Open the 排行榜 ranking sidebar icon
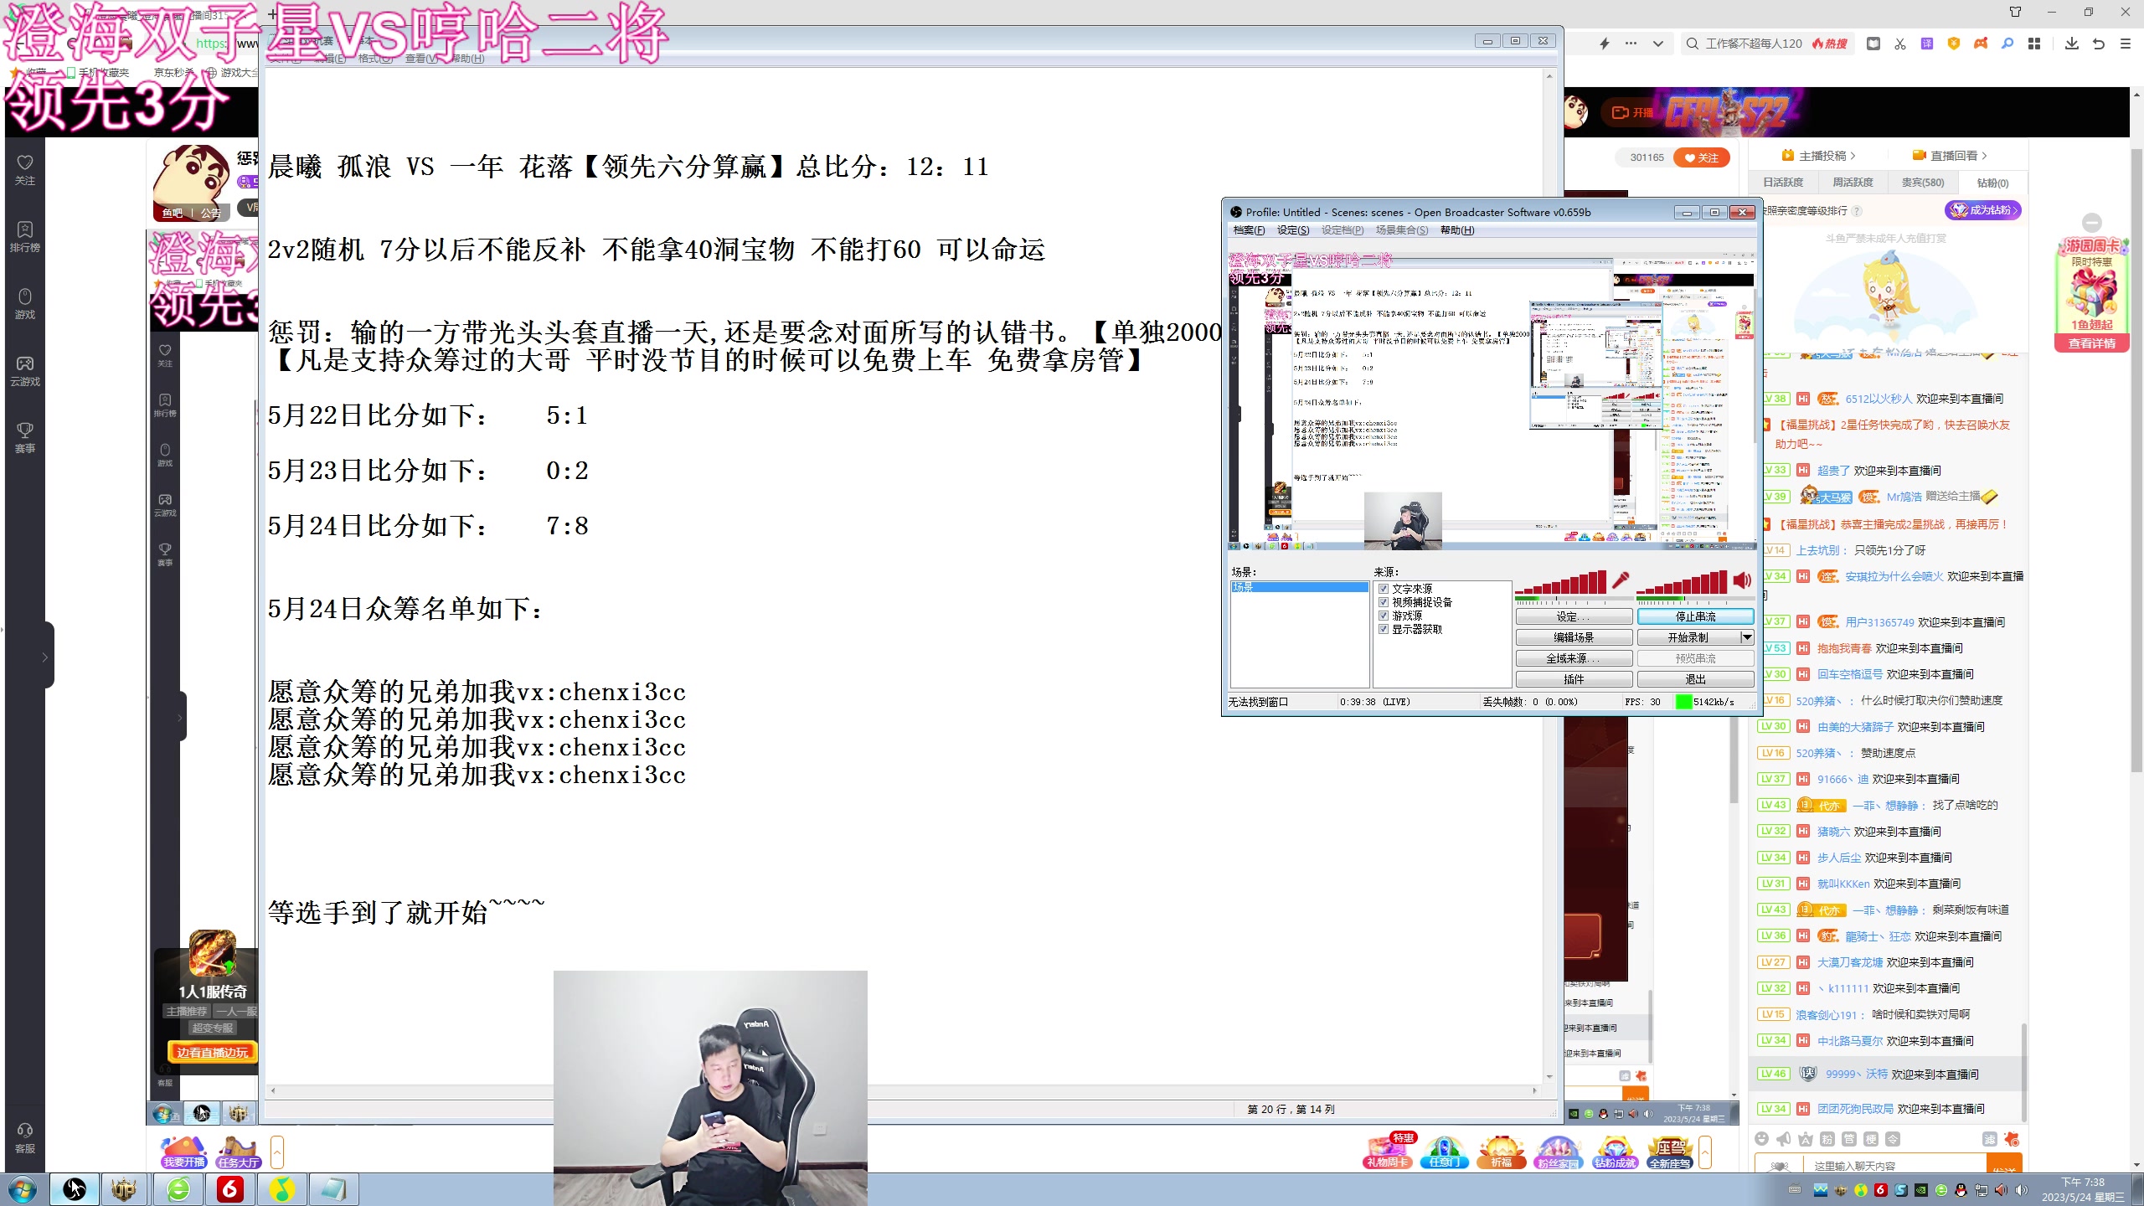2144x1206 pixels. (24, 237)
